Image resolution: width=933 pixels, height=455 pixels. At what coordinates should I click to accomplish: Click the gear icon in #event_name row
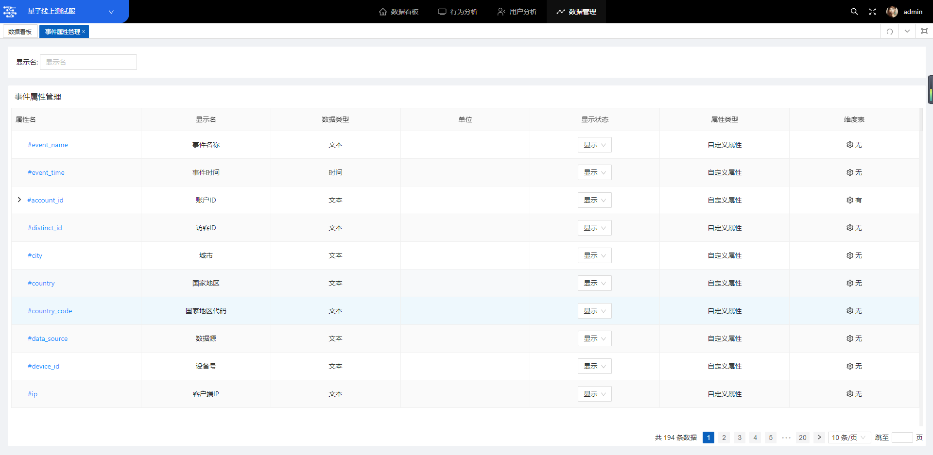pyautogui.click(x=849, y=145)
